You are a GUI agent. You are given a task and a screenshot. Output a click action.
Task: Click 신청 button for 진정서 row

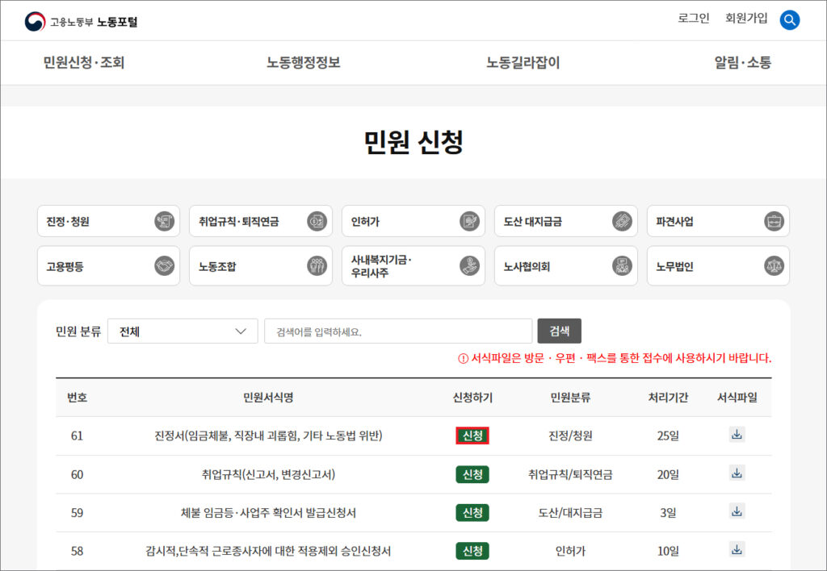(x=472, y=436)
